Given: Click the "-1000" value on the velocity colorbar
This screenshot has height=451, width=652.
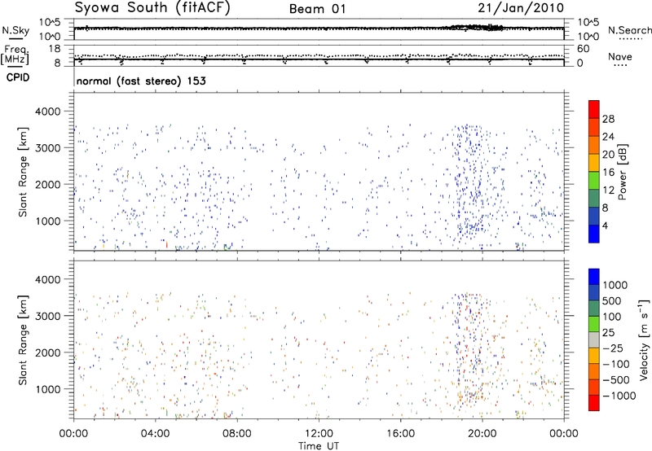Looking at the screenshot, I should pyautogui.click(x=619, y=396).
